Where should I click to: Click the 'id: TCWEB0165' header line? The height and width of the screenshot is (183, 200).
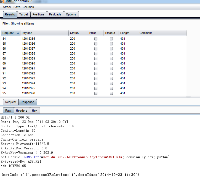coord(13,166)
